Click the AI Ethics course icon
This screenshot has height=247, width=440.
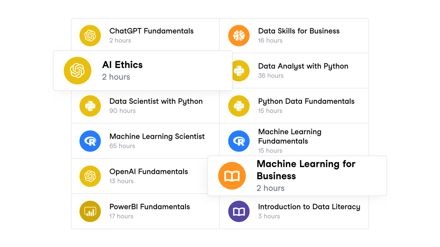click(x=77, y=71)
